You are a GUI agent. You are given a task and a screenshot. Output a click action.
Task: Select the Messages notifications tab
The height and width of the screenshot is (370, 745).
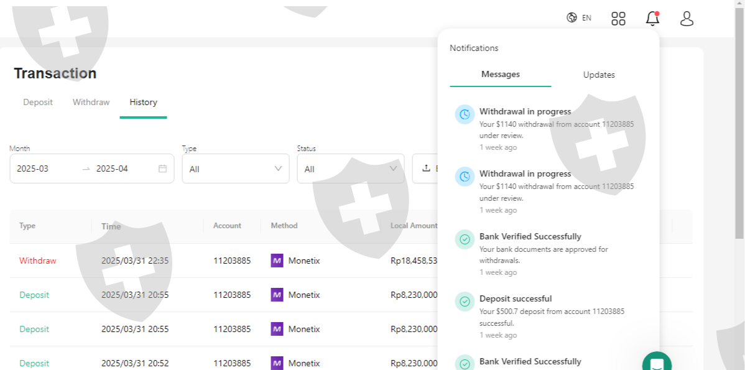pyautogui.click(x=500, y=74)
